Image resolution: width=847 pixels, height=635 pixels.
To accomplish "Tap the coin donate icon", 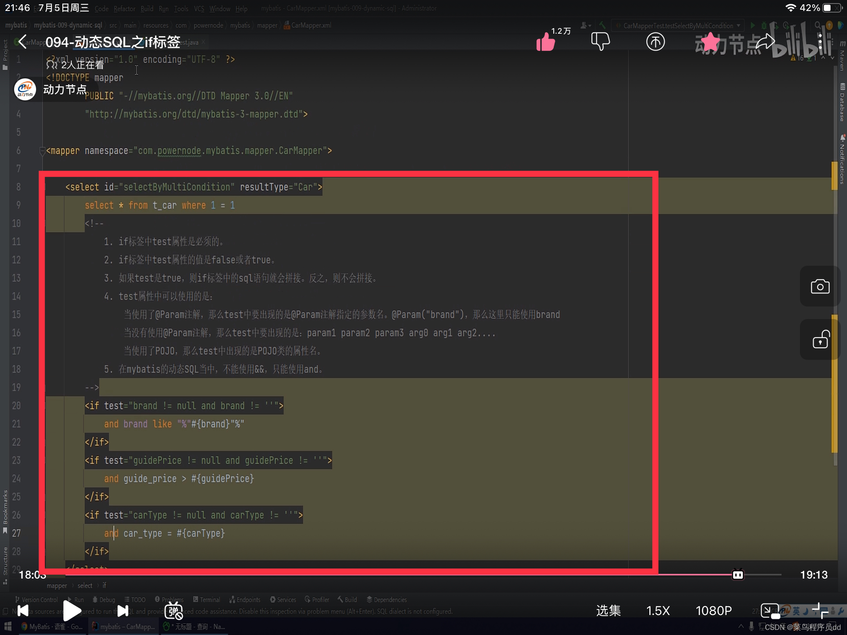I will 655,42.
